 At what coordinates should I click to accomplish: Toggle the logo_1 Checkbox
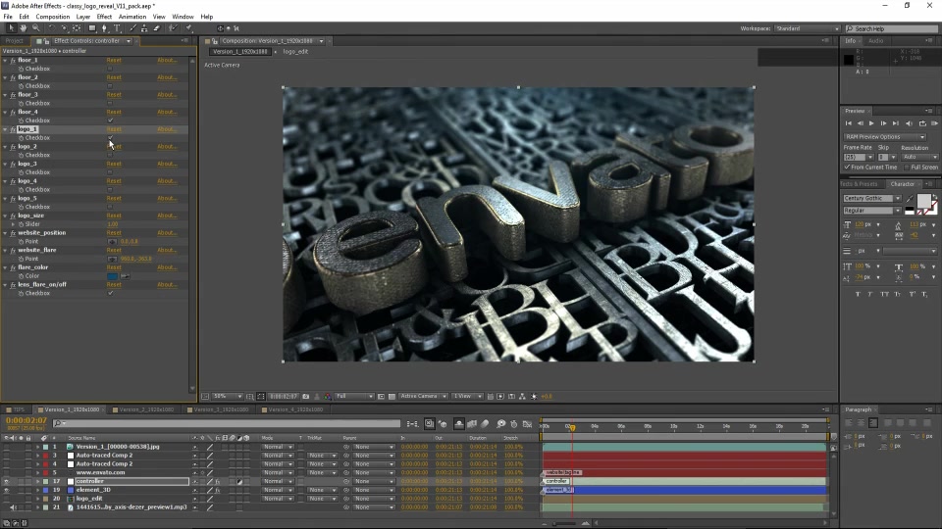point(110,138)
